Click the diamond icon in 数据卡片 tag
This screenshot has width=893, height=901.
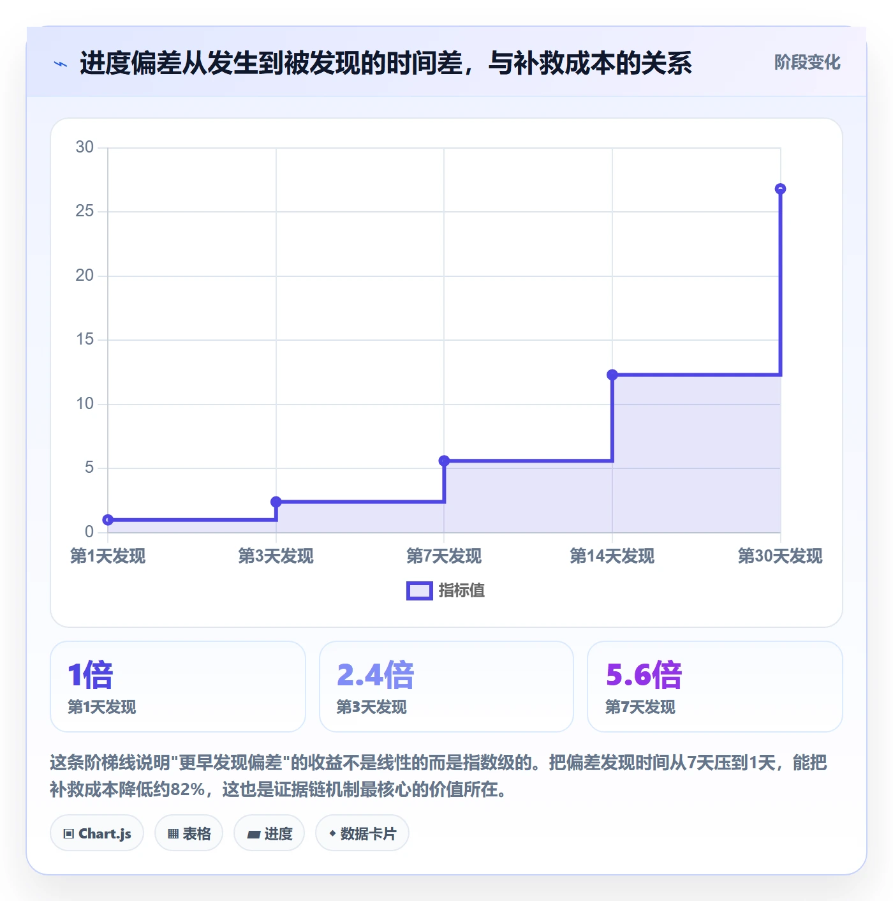[332, 833]
